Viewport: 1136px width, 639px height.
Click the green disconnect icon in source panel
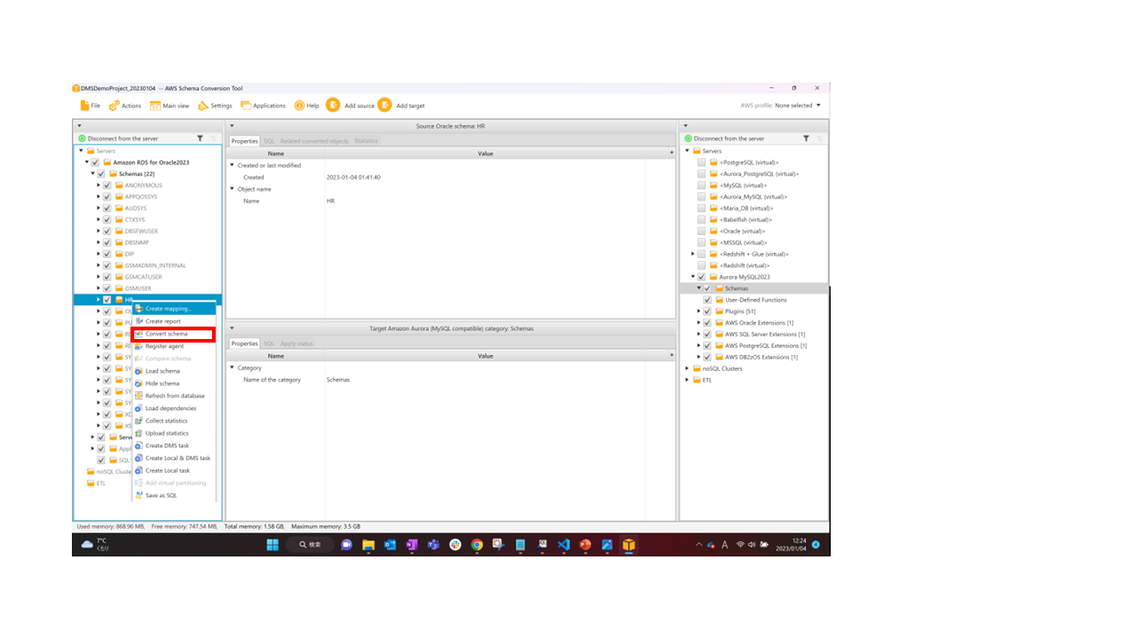click(82, 138)
